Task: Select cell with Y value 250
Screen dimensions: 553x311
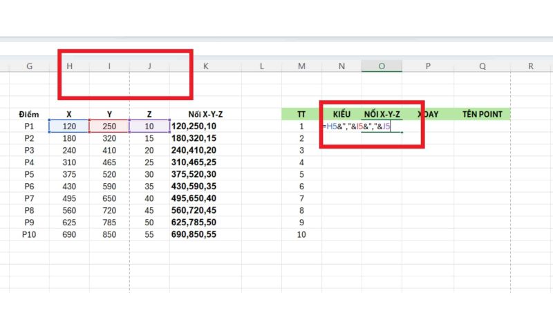Action: click(x=109, y=126)
